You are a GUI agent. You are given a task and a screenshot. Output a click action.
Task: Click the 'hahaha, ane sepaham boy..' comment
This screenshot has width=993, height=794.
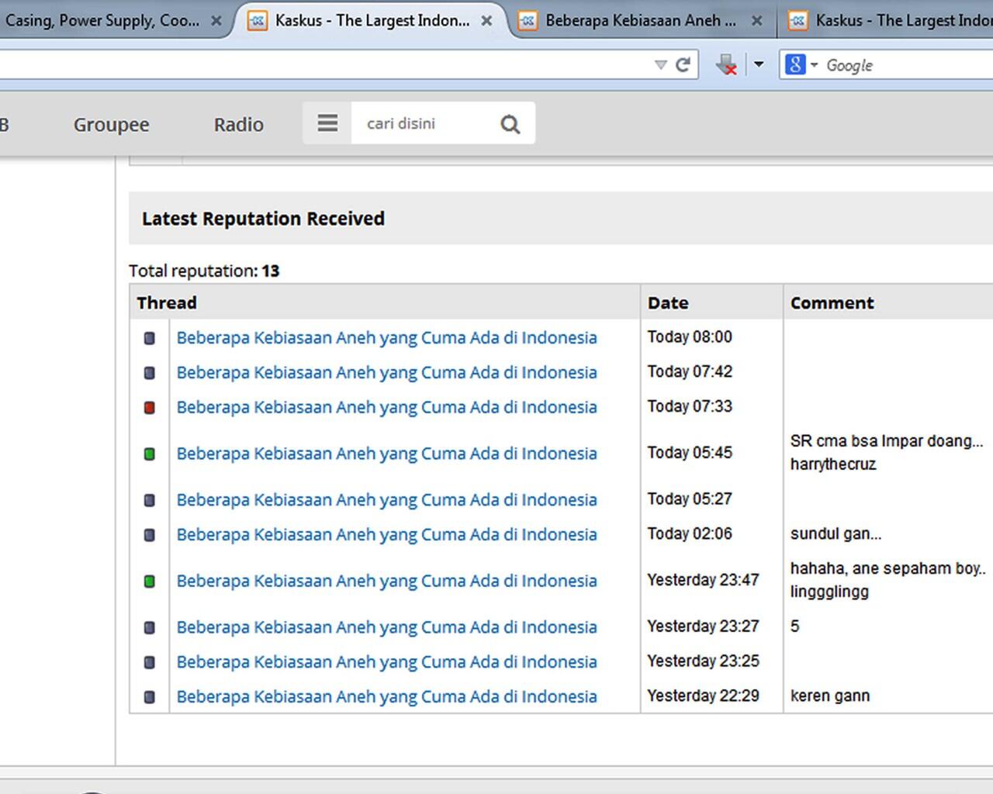888,568
